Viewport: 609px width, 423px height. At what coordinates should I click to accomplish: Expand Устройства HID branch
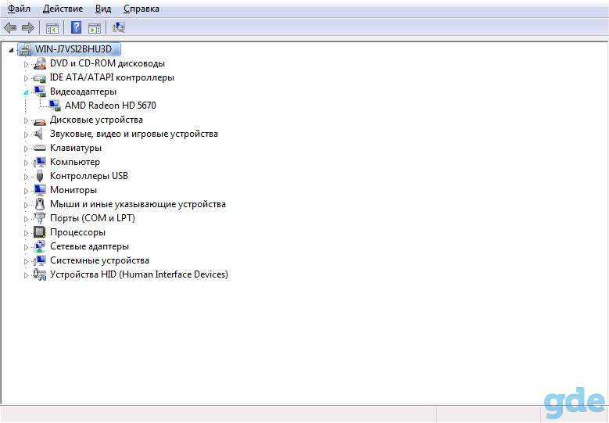26,275
